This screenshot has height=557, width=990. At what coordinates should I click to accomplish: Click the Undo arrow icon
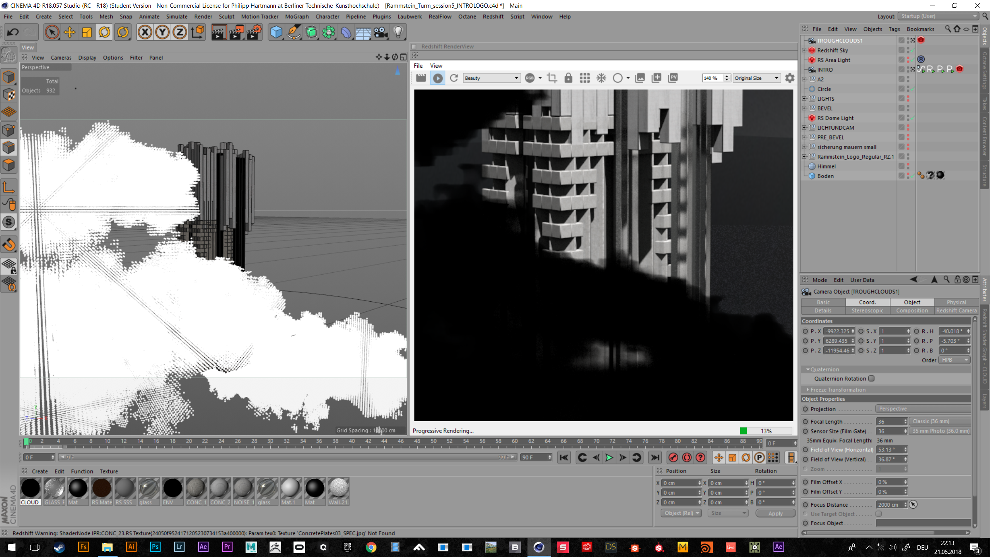click(13, 32)
